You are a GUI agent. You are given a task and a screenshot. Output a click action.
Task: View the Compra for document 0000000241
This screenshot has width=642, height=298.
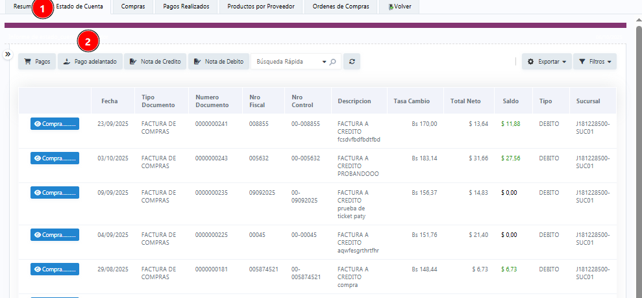[55, 123]
